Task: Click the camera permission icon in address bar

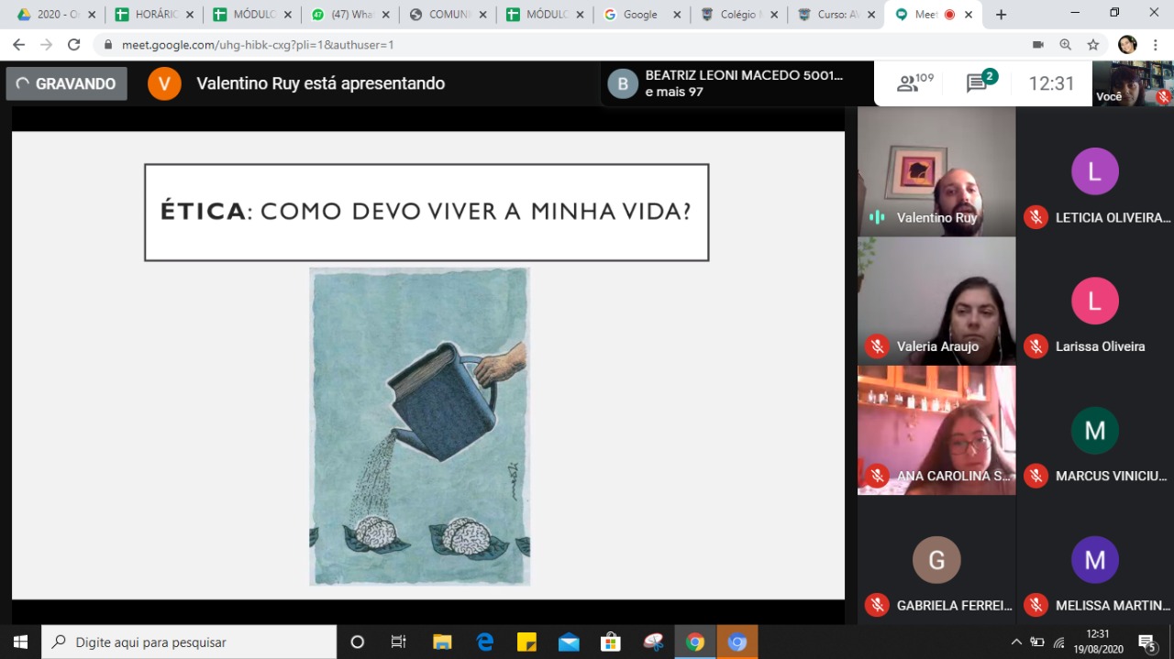Action: pyautogui.click(x=1038, y=44)
